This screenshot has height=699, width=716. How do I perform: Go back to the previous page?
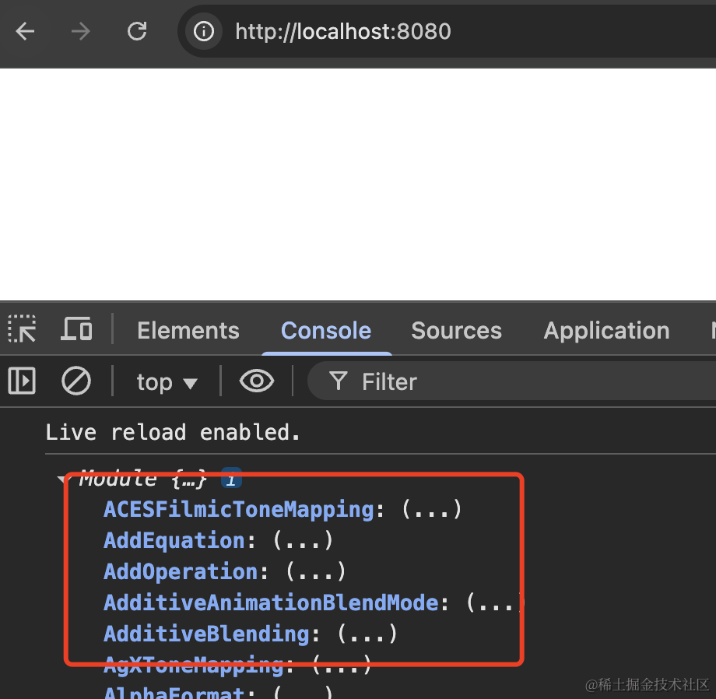point(25,31)
